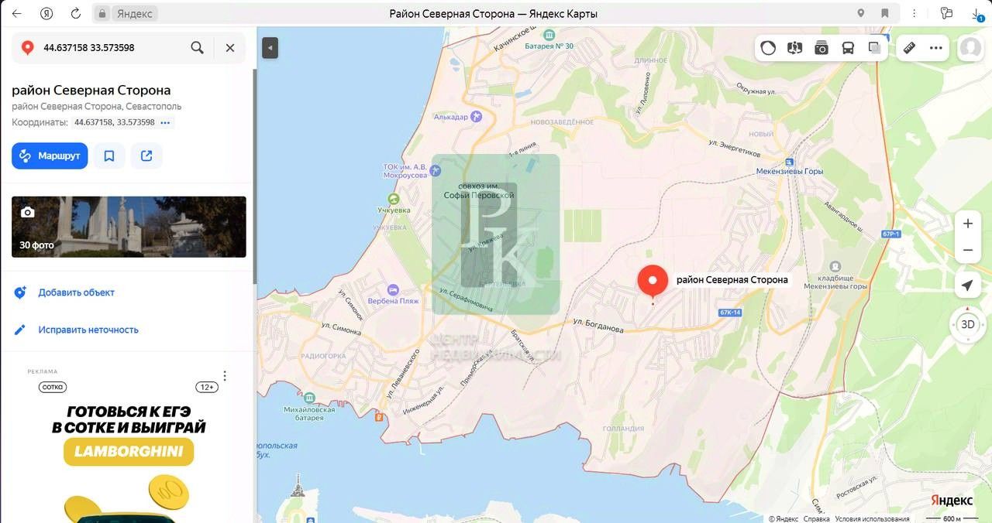The width and height of the screenshot is (992, 523).
Task: Open the user profile avatar
Action: pos(970,48)
